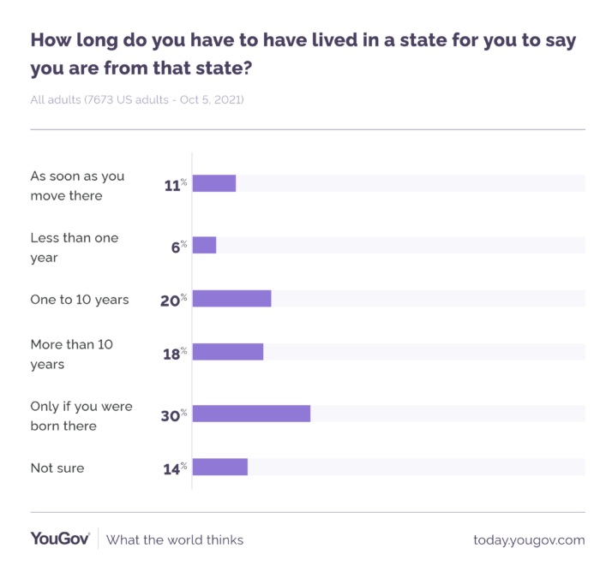
Task: Select the 'All adults' sample subtitle
Action: [x=137, y=100]
